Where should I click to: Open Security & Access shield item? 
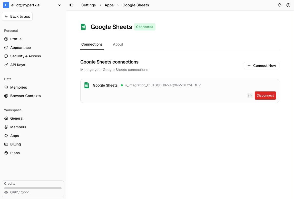click(x=25, y=56)
